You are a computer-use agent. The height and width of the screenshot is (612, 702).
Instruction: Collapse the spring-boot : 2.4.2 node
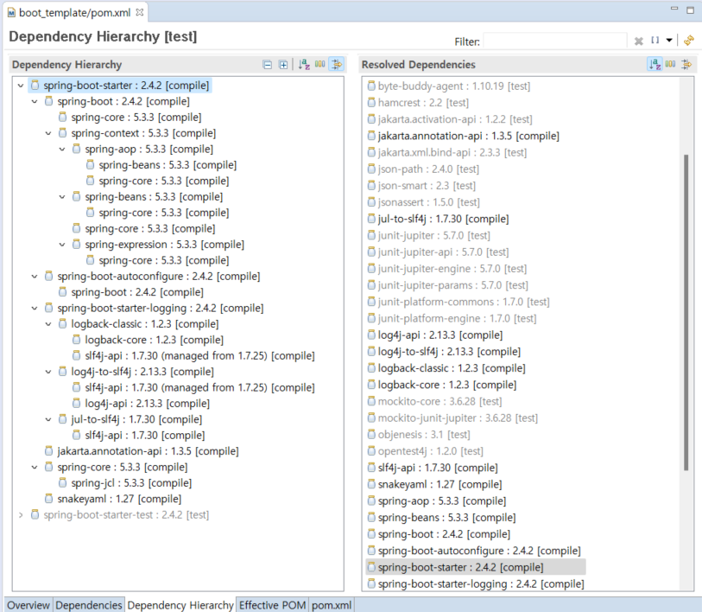click(x=35, y=101)
